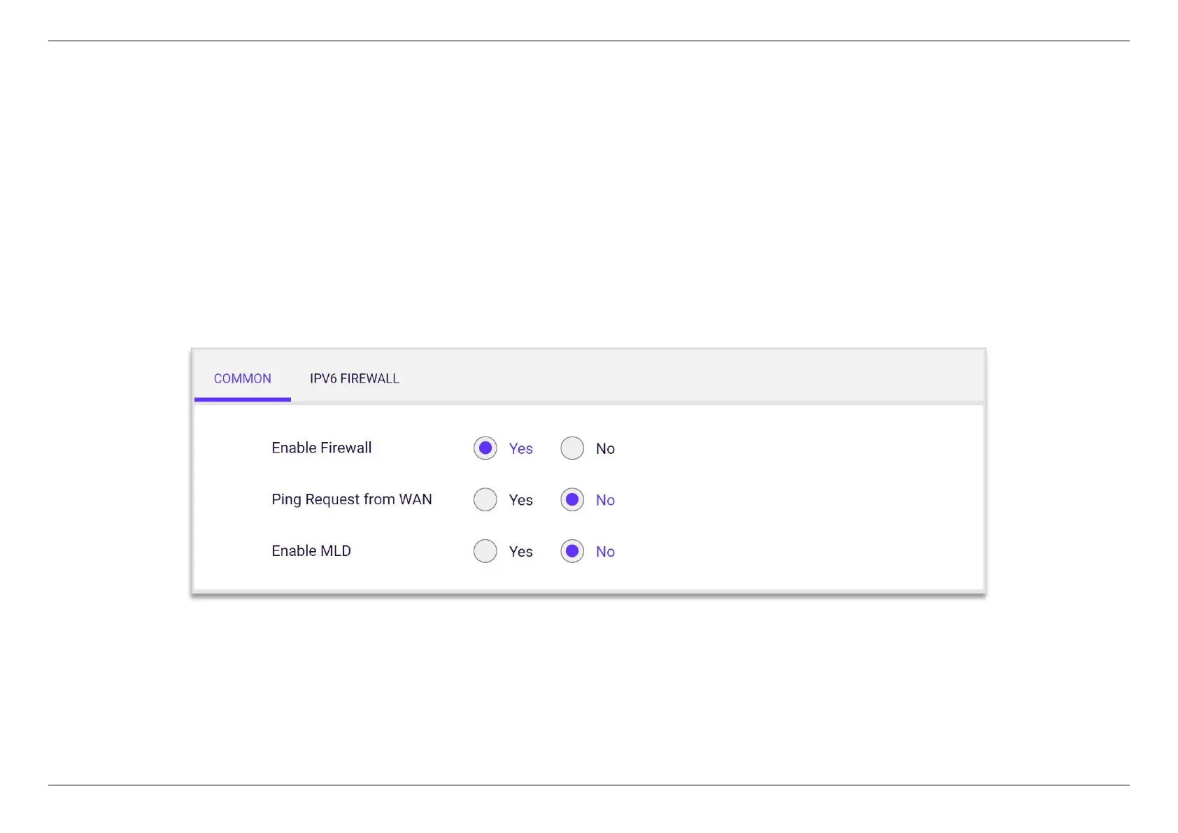The width and height of the screenshot is (1178, 833).
Task: Turn on Enable MLD via Yes radio circle
Action: tap(485, 551)
